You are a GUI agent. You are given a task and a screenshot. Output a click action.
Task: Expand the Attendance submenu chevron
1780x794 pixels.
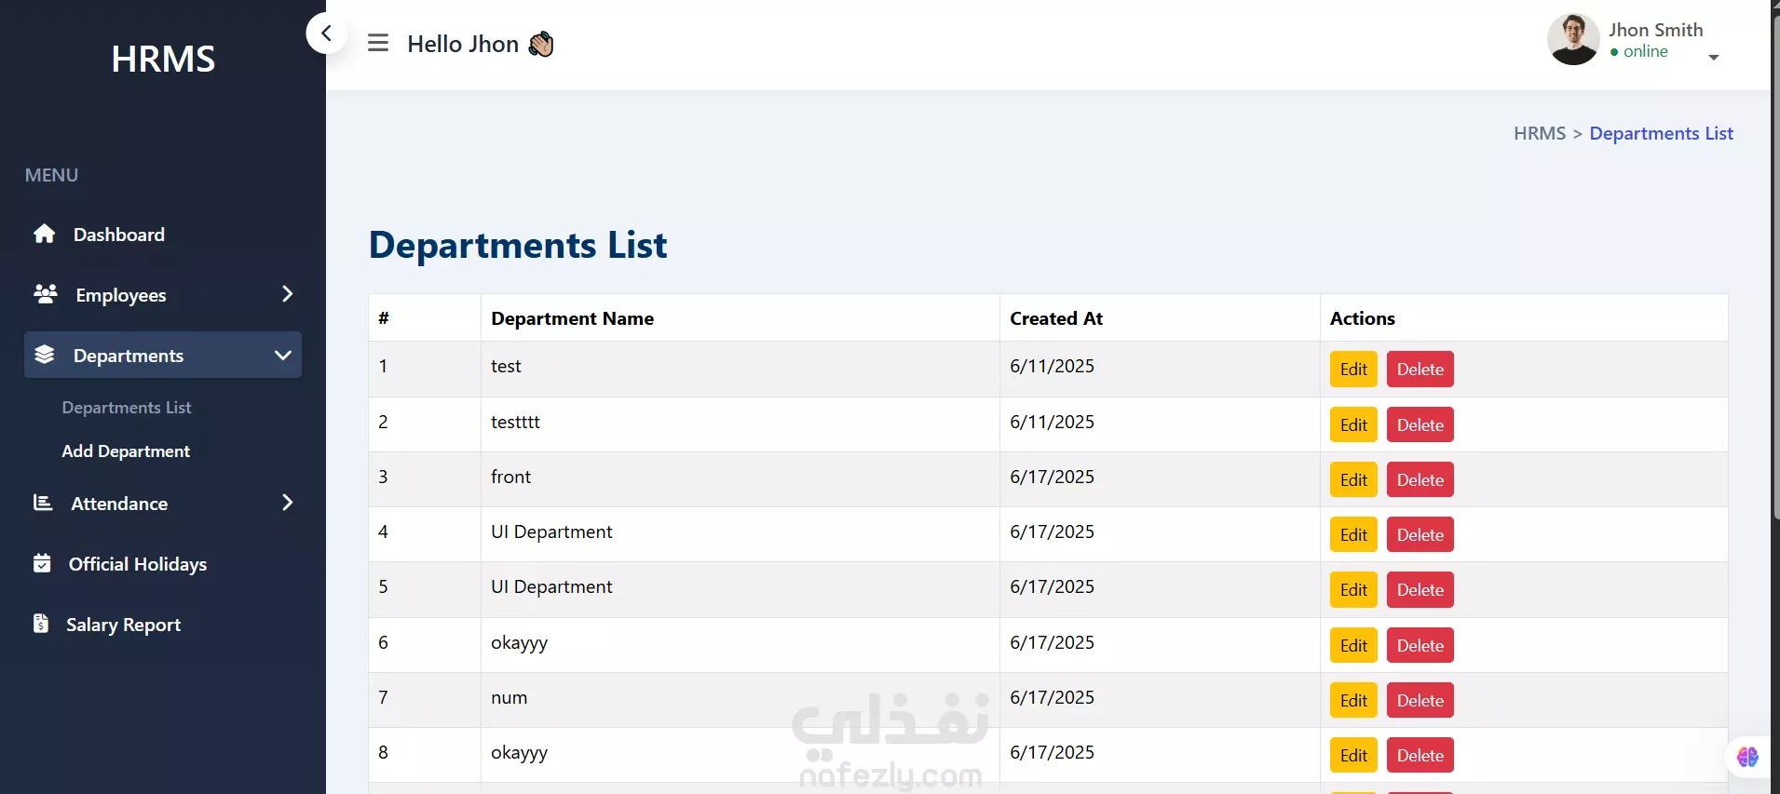287,503
